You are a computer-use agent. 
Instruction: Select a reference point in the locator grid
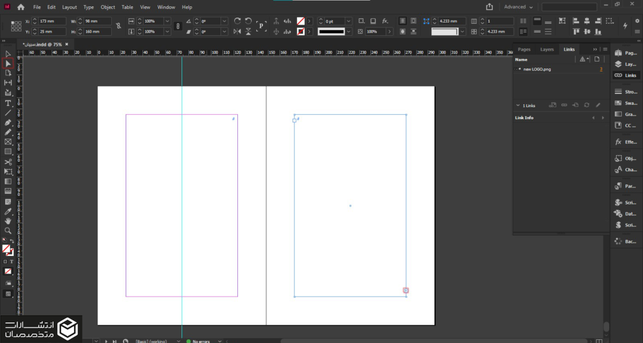pos(16,26)
